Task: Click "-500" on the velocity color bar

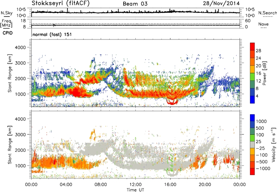Action: click(262, 162)
